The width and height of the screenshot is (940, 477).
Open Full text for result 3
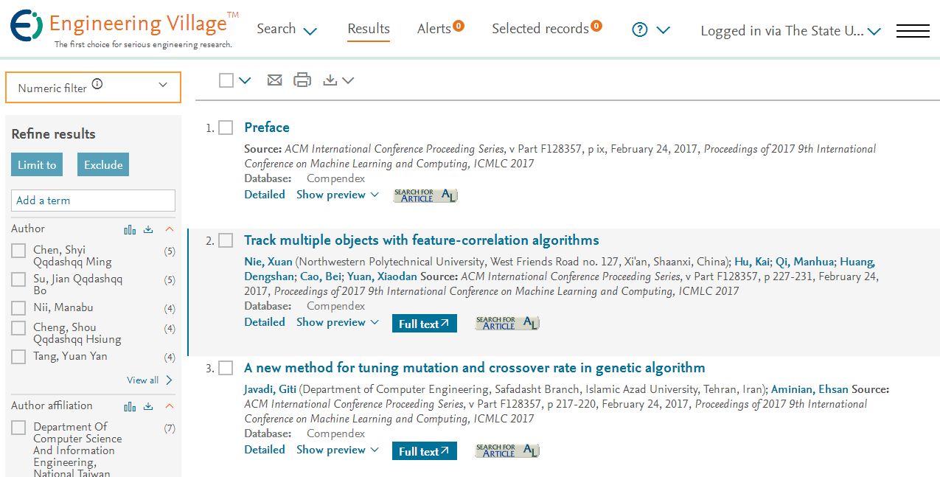425,451
